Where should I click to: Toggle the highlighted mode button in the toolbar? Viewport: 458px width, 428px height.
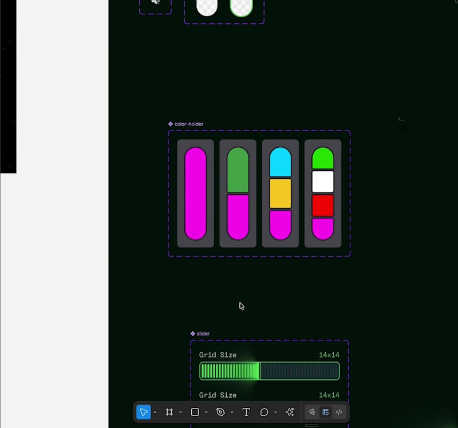pos(325,412)
